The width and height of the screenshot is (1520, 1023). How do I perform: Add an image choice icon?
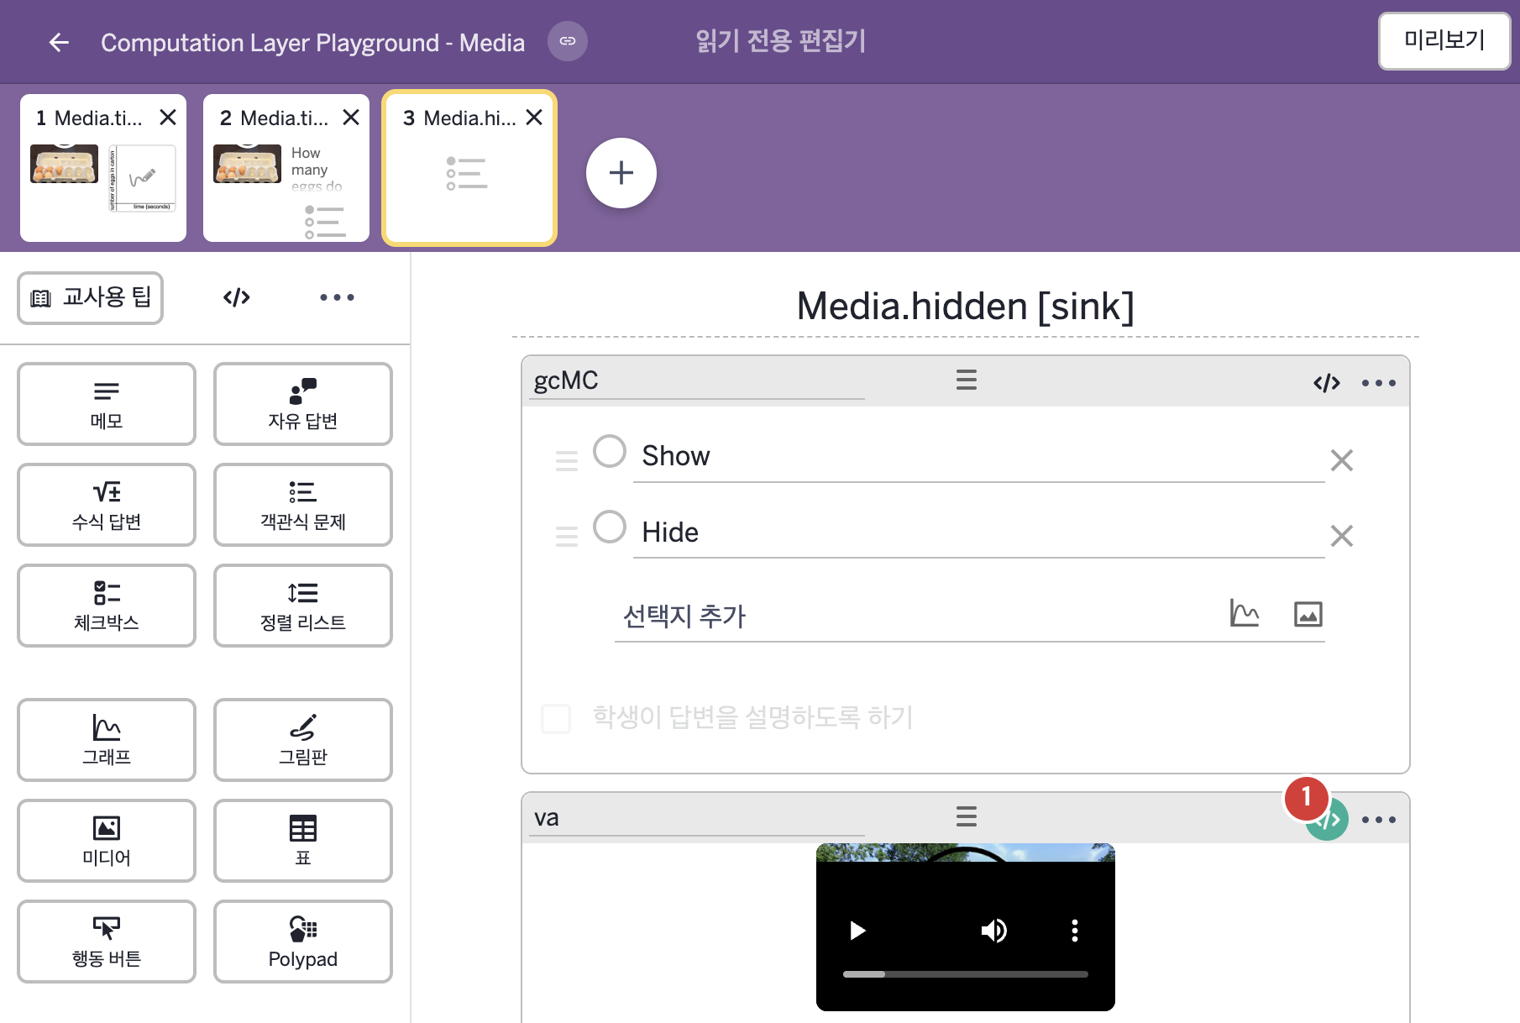[1308, 614]
